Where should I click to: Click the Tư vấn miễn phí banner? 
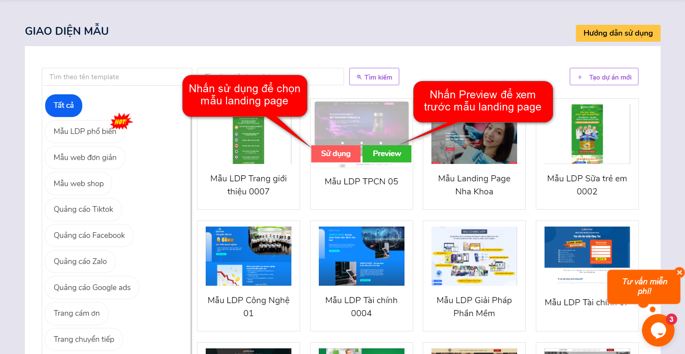[x=644, y=286]
